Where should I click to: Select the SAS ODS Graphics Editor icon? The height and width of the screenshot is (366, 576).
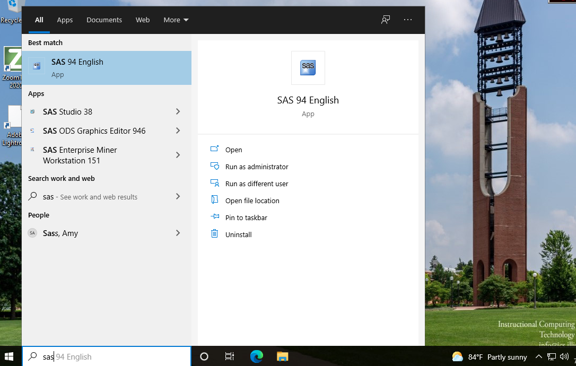point(32,130)
